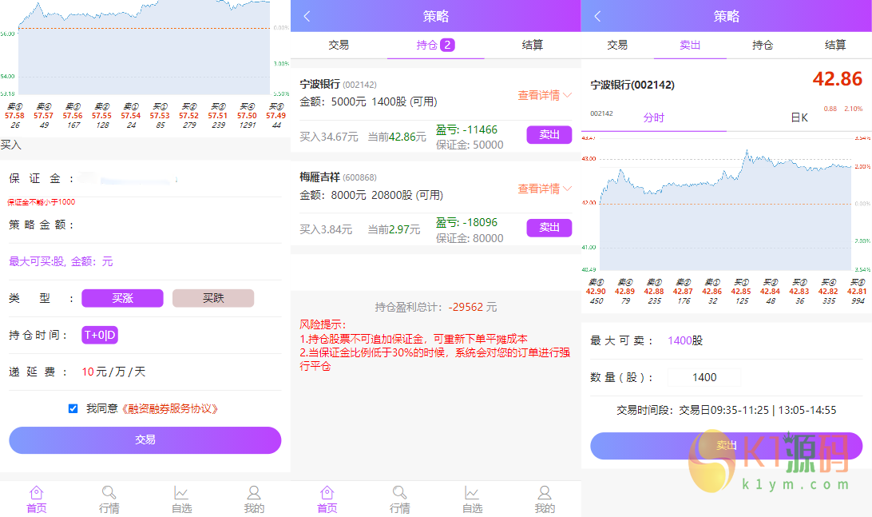Open the T+0|D holding time selector

[100, 335]
